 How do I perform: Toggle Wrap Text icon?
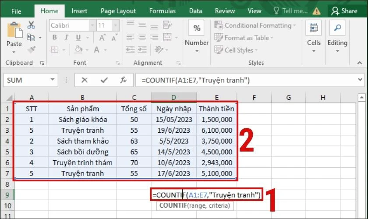[x=167, y=25]
